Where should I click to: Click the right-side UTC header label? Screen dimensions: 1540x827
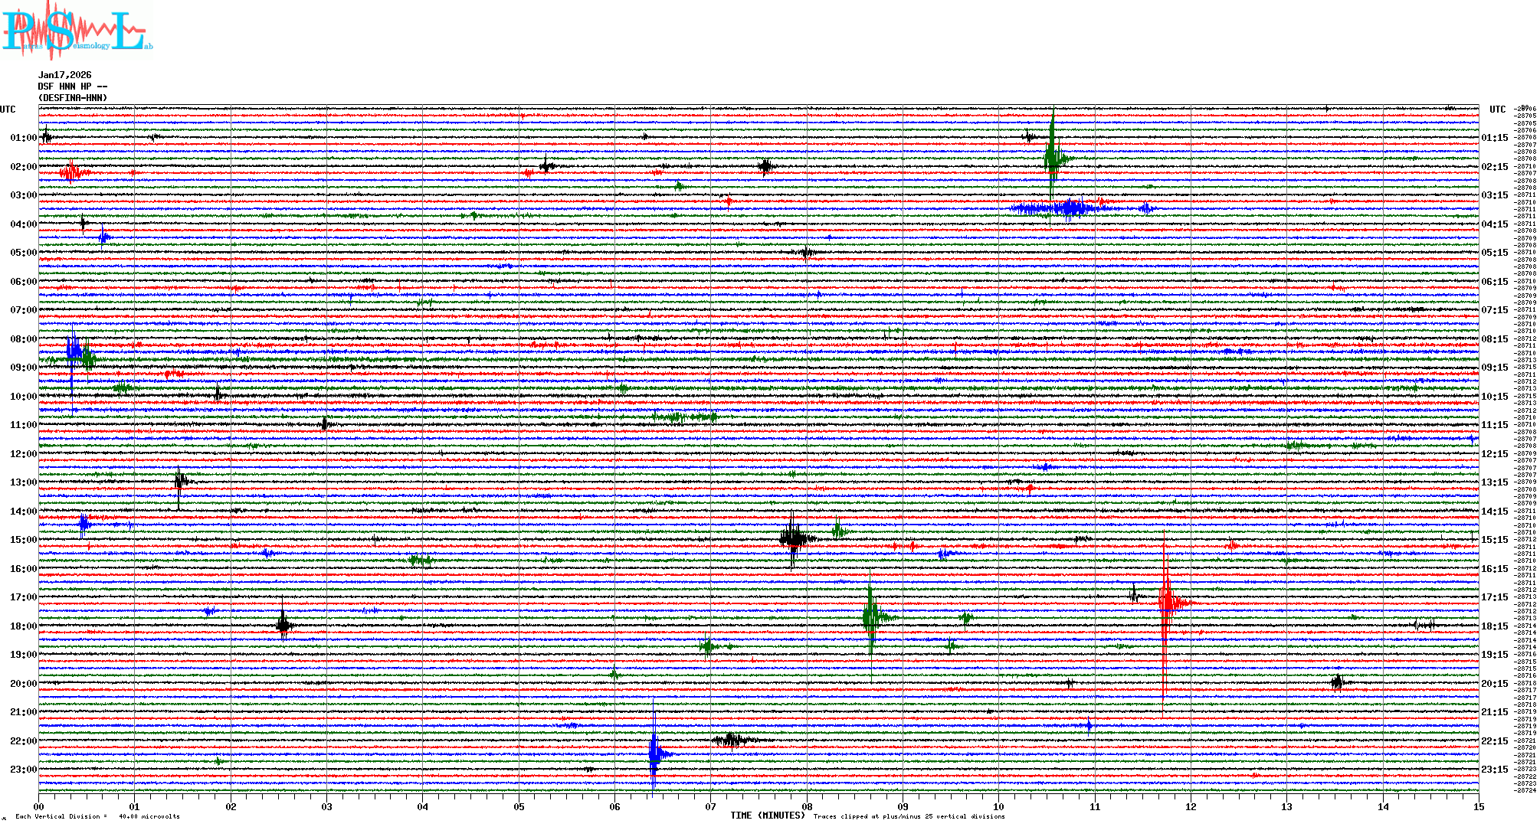click(1497, 110)
